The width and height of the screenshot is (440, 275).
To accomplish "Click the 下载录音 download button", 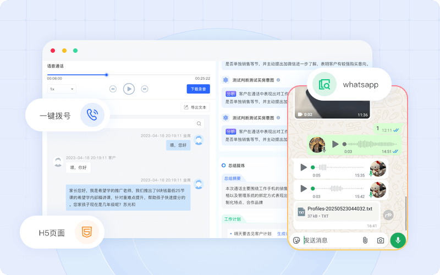I will click(x=198, y=89).
